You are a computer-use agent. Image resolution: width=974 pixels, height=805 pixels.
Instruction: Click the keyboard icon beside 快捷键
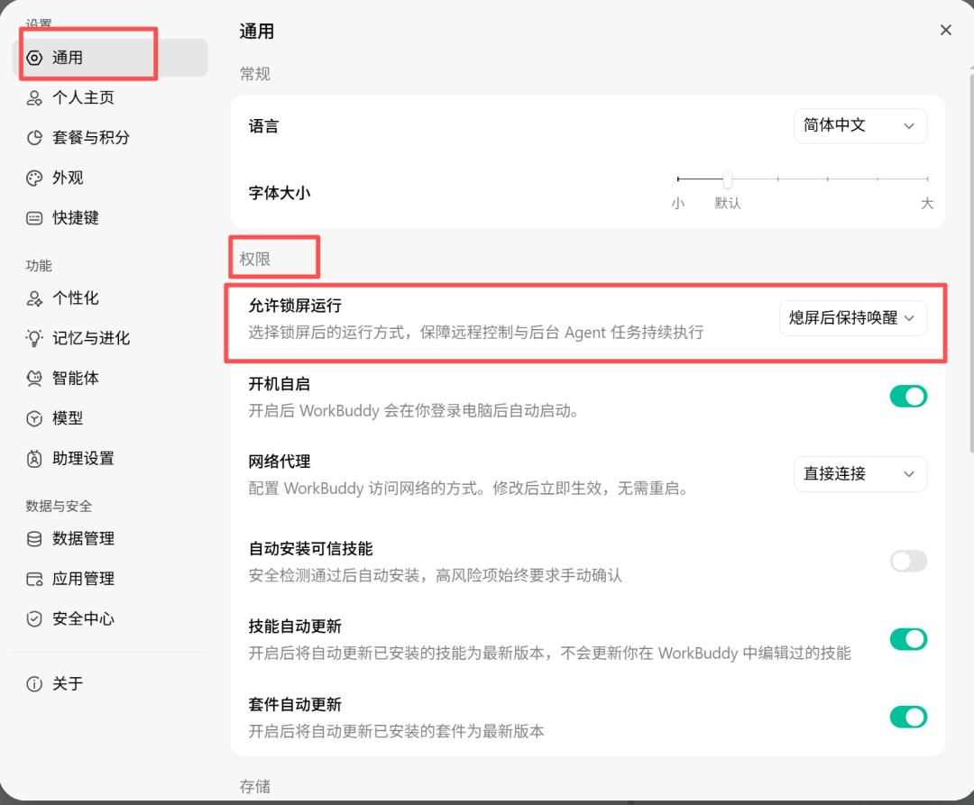click(x=34, y=218)
